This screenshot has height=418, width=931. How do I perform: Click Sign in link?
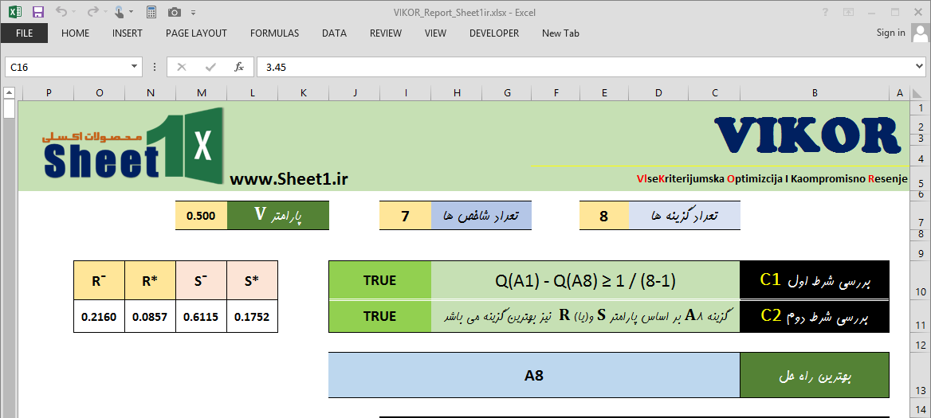pos(890,33)
